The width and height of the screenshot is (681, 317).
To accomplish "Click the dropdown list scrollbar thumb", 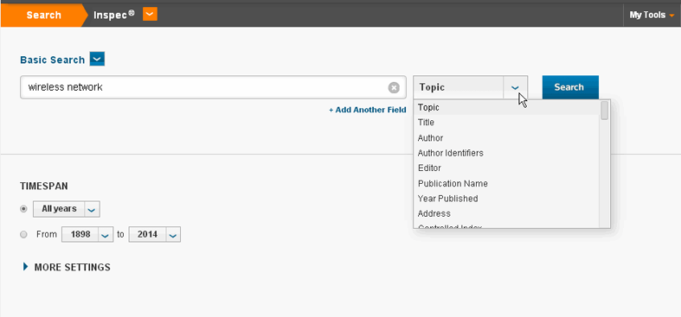I will coord(605,111).
